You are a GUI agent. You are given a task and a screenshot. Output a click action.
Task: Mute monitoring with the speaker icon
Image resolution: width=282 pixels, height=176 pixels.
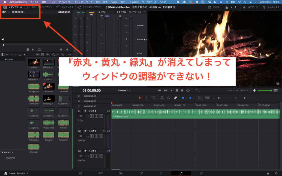(254, 90)
